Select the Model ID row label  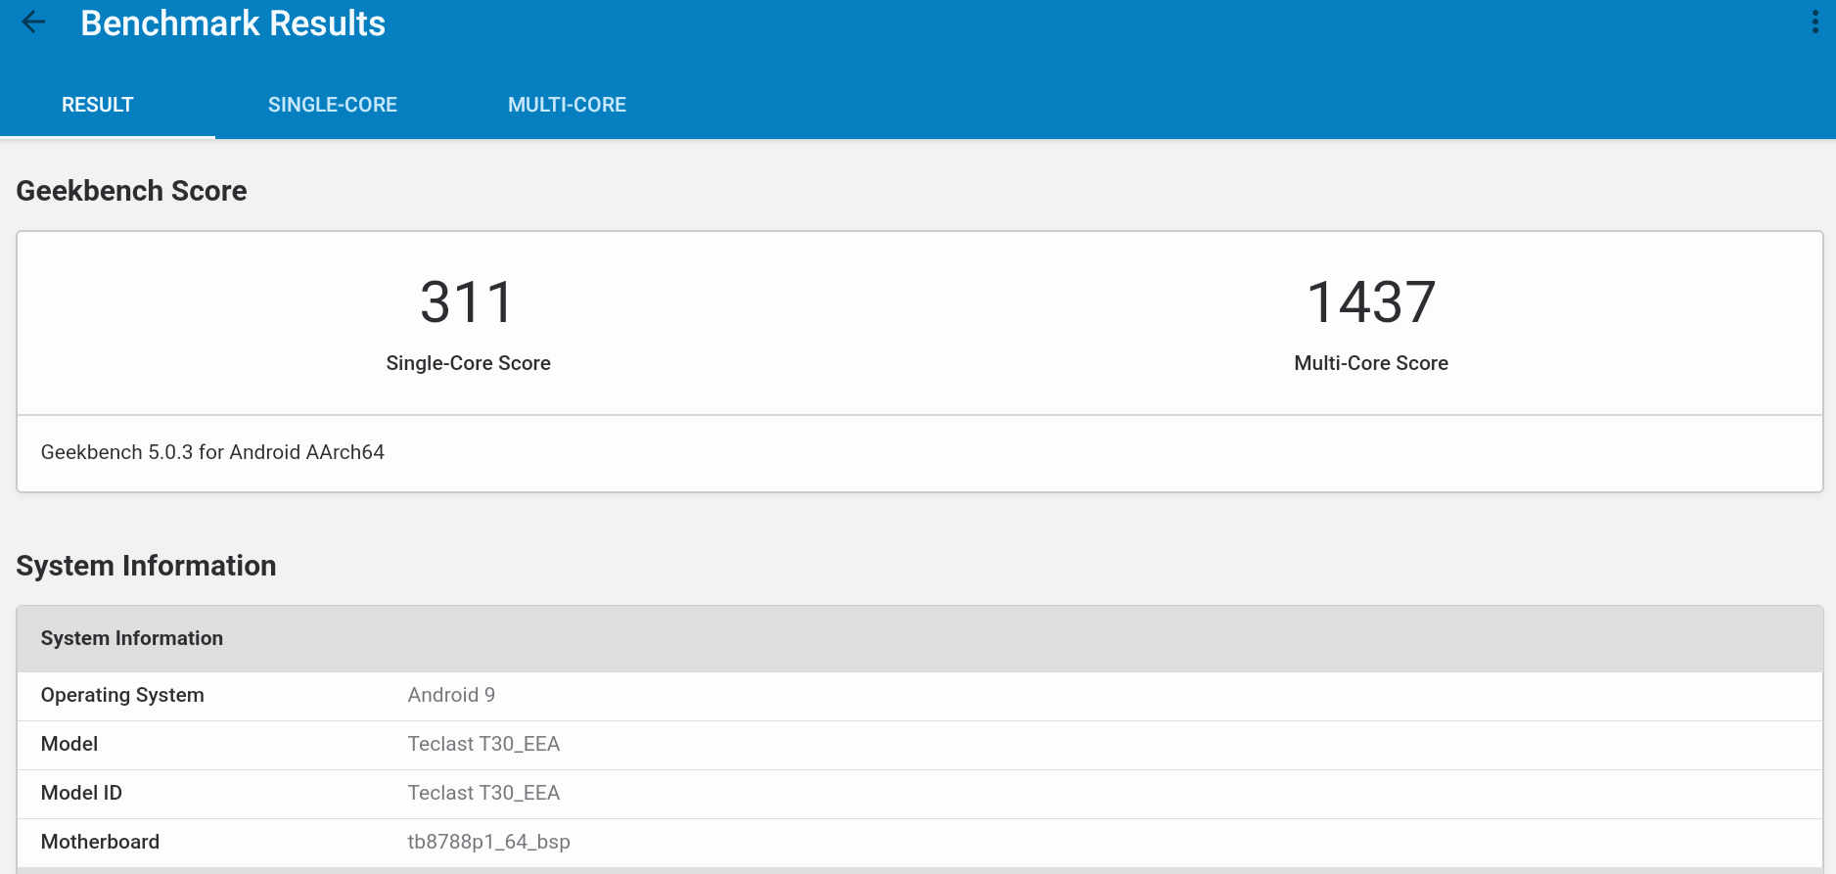coord(81,793)
